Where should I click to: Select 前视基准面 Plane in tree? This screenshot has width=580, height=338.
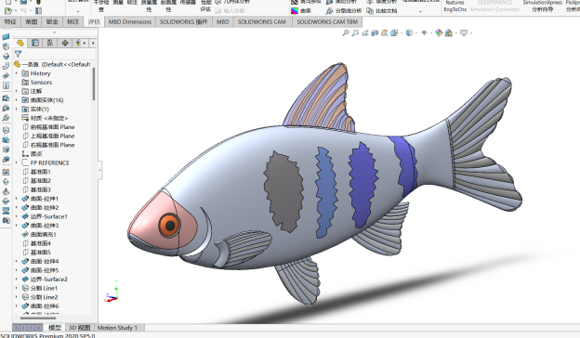[48, 127]
